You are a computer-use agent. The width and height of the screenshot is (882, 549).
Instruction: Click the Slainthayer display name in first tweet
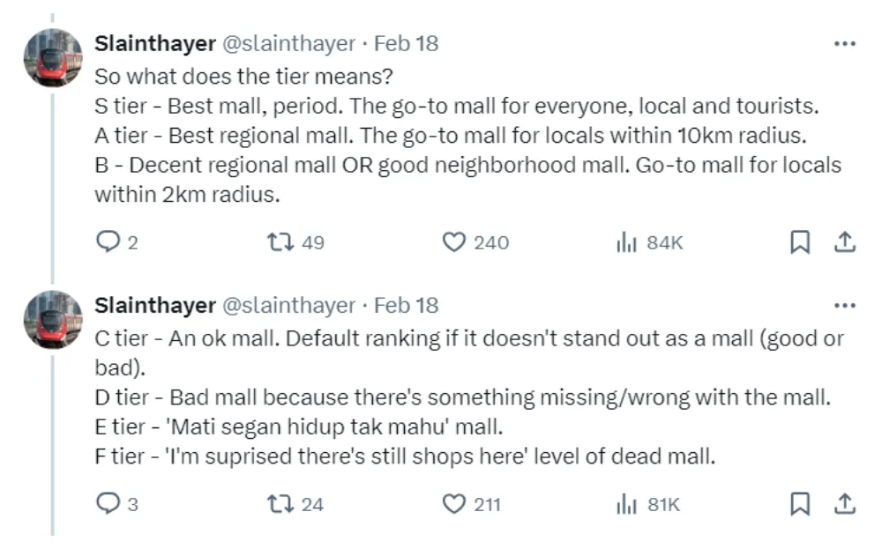[154, 43]
